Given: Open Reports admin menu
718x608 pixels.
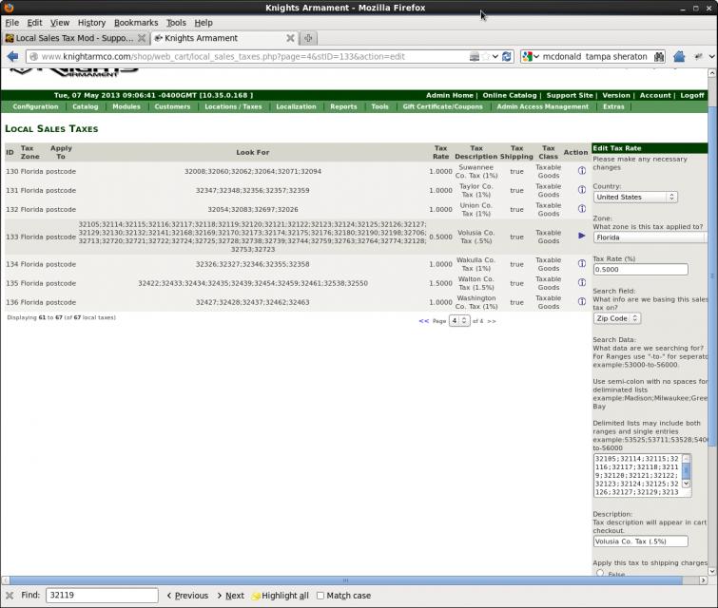Looking at the screenshot, I should tap(343, 106).
